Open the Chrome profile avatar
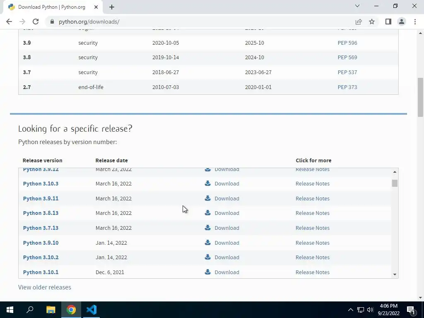Image resolution: width=424 pixels, height=318 pixels. click(x=402, y=22)
